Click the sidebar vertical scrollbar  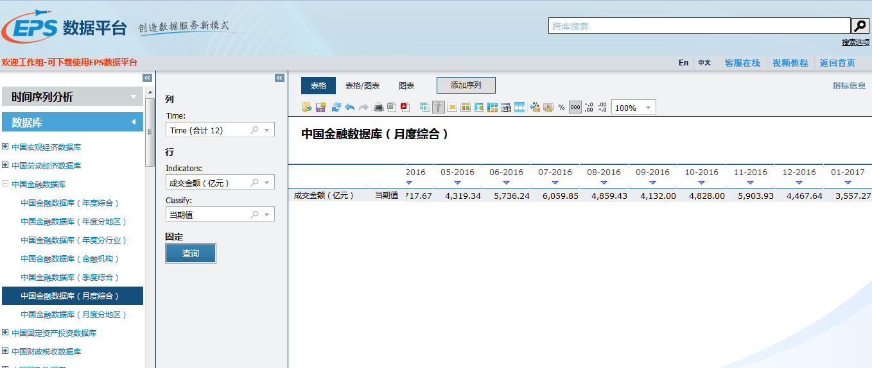coord(150,132)
